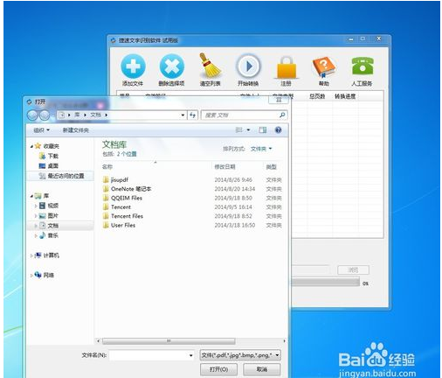Image resolution: width=442 pixels, height=378 pixels.
Task: Expand the 视频 library node
Action: point(36,206)
